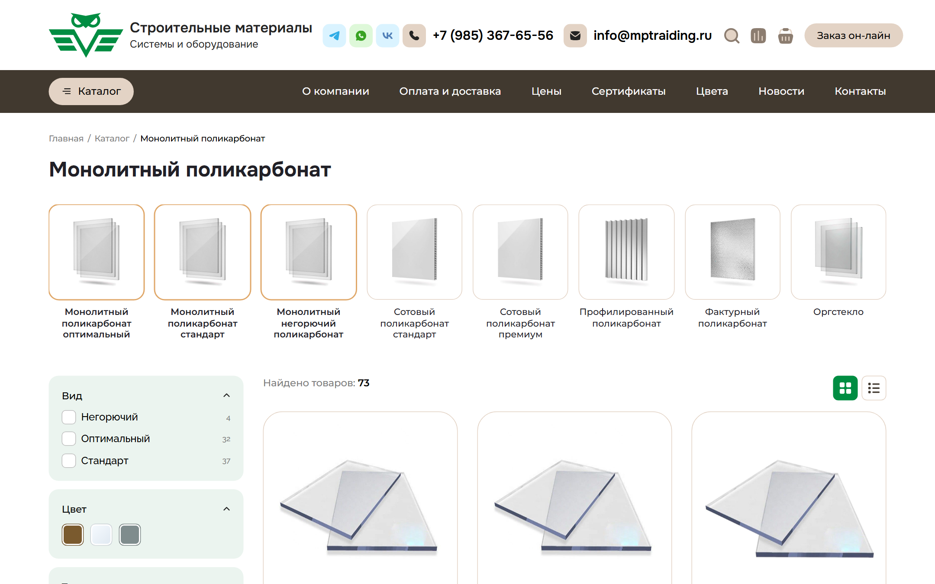Select the brown color swatch
This screenshot has width=935, height=584.
click(73, 535)
